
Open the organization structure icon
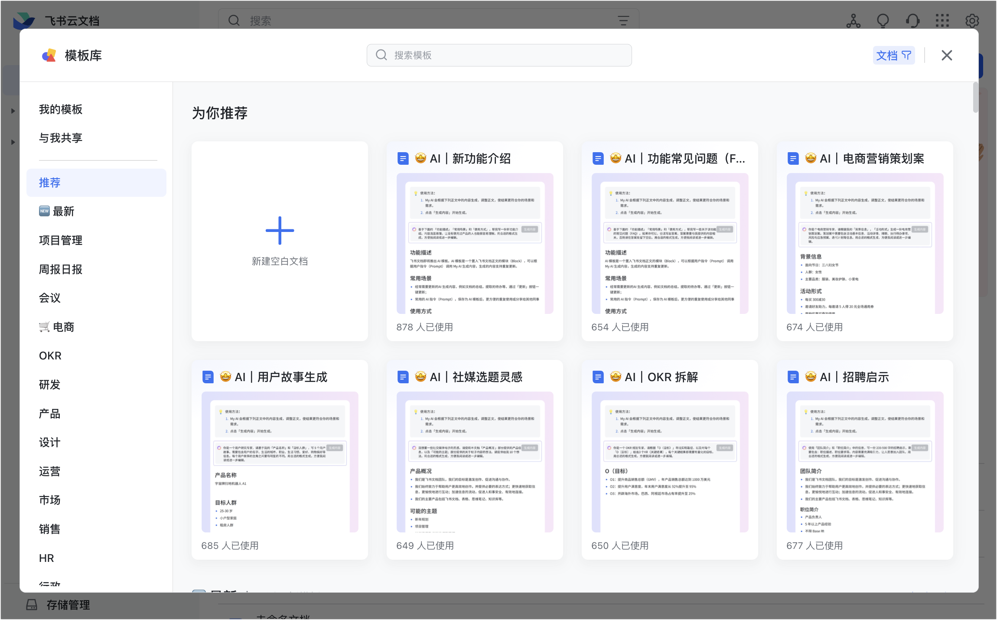854,20
